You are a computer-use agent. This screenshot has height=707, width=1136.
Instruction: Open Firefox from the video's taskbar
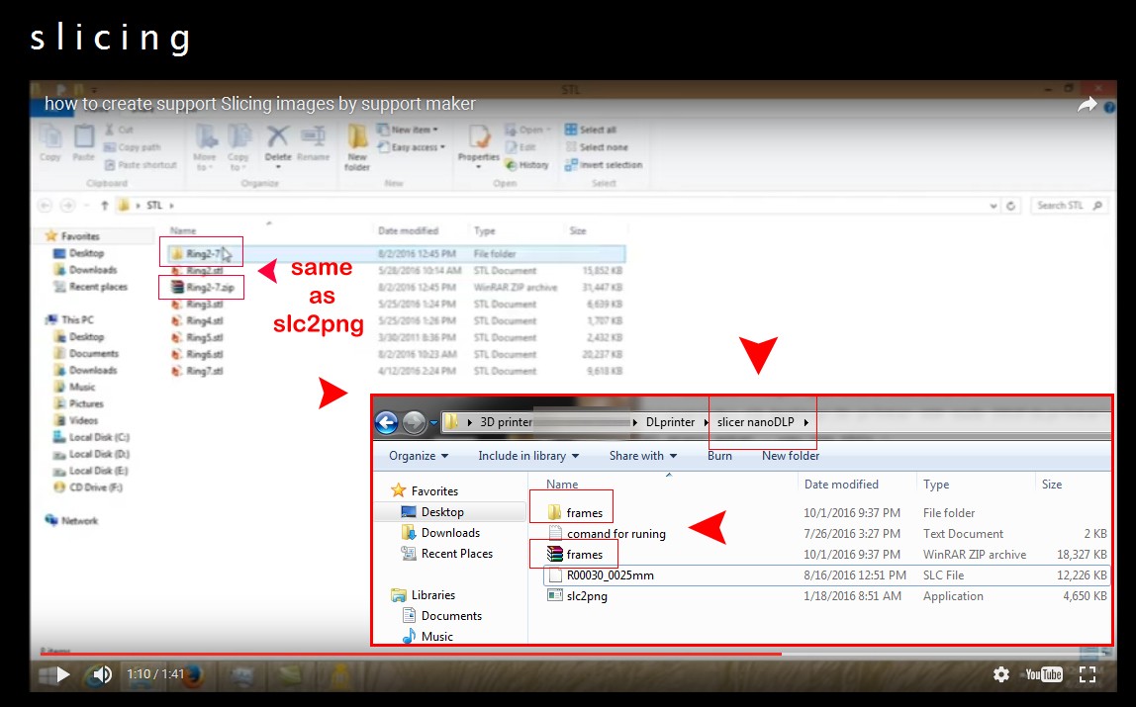point(193,676)
